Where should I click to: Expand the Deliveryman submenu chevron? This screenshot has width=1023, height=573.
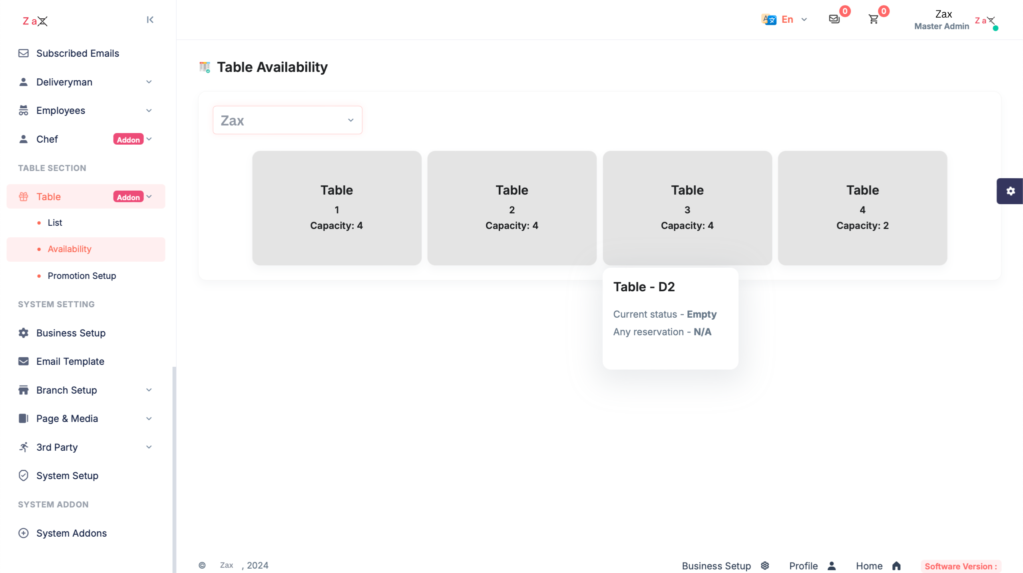[149, 82]
